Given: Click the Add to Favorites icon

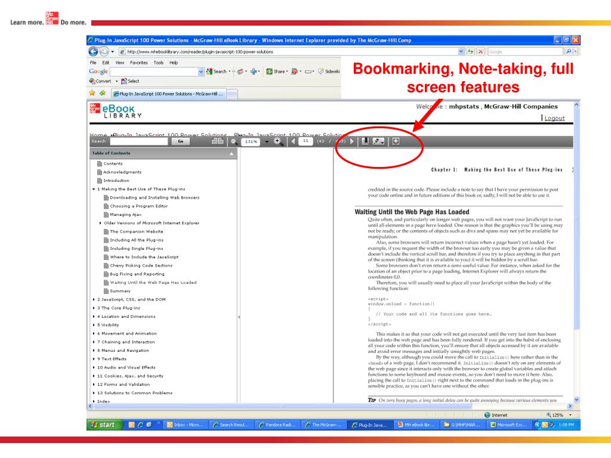Looking at the screenshot, I should tap(103, 93).
